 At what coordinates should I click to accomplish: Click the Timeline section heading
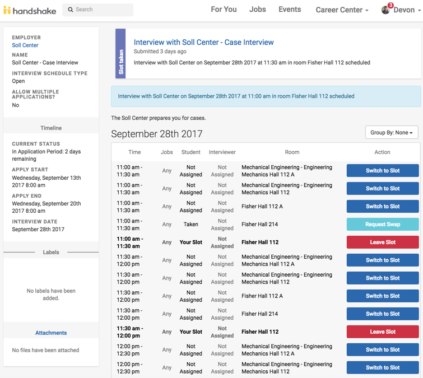click(x=51, y=128)
